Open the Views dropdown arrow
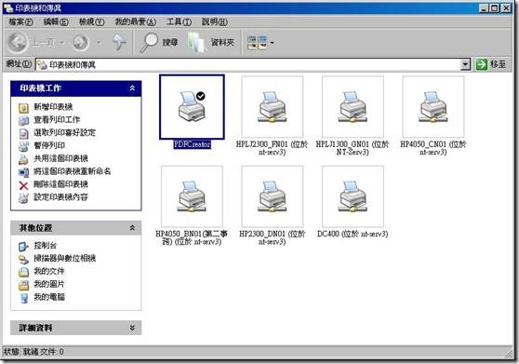 click(x=273, y=43)
